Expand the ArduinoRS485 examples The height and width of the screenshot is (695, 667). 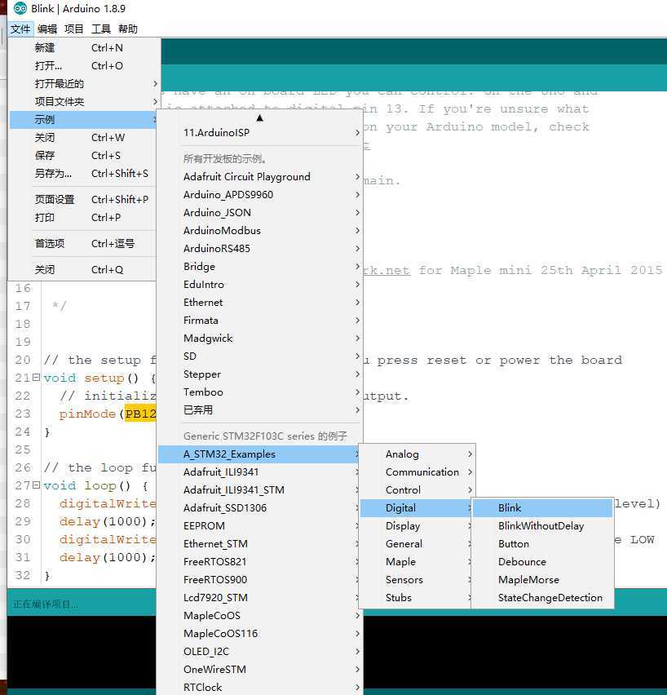pos(260,249)
